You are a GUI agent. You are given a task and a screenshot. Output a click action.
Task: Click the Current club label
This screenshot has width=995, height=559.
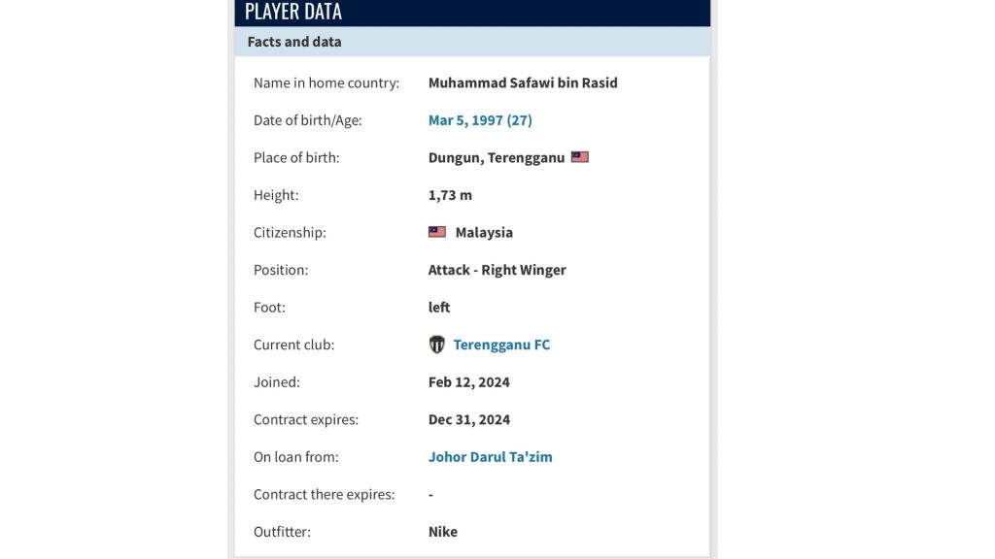(x=293, y=345)
